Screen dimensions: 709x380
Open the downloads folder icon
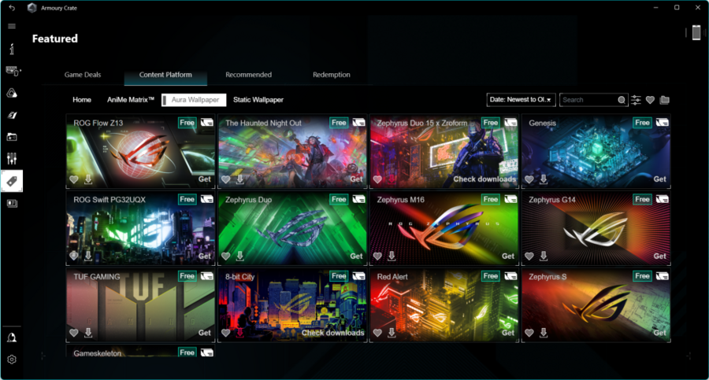(664, 100)
